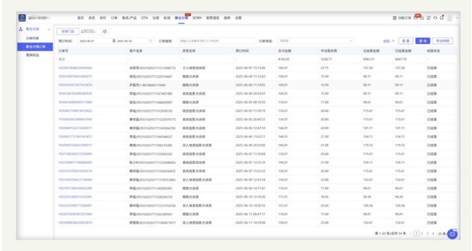Open 智慧酒店 in top navigation

213,18
